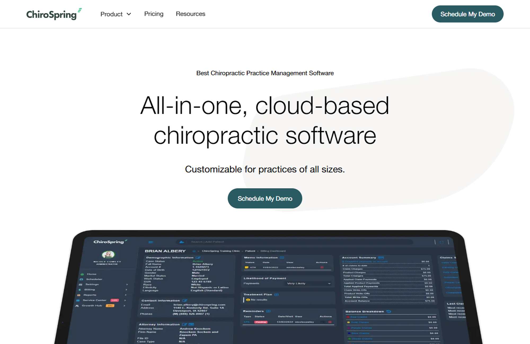Click the card icon beside Account Summary

coord(381,257)
